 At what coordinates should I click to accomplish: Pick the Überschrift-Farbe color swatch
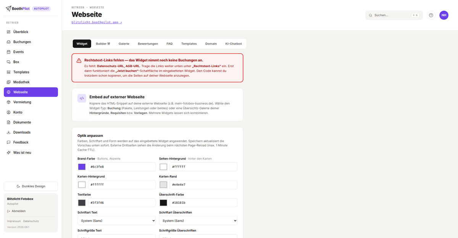click(163, 203)
